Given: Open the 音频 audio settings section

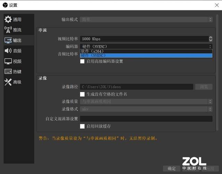Looking at the screenshot, I should (x=19, y=51).
